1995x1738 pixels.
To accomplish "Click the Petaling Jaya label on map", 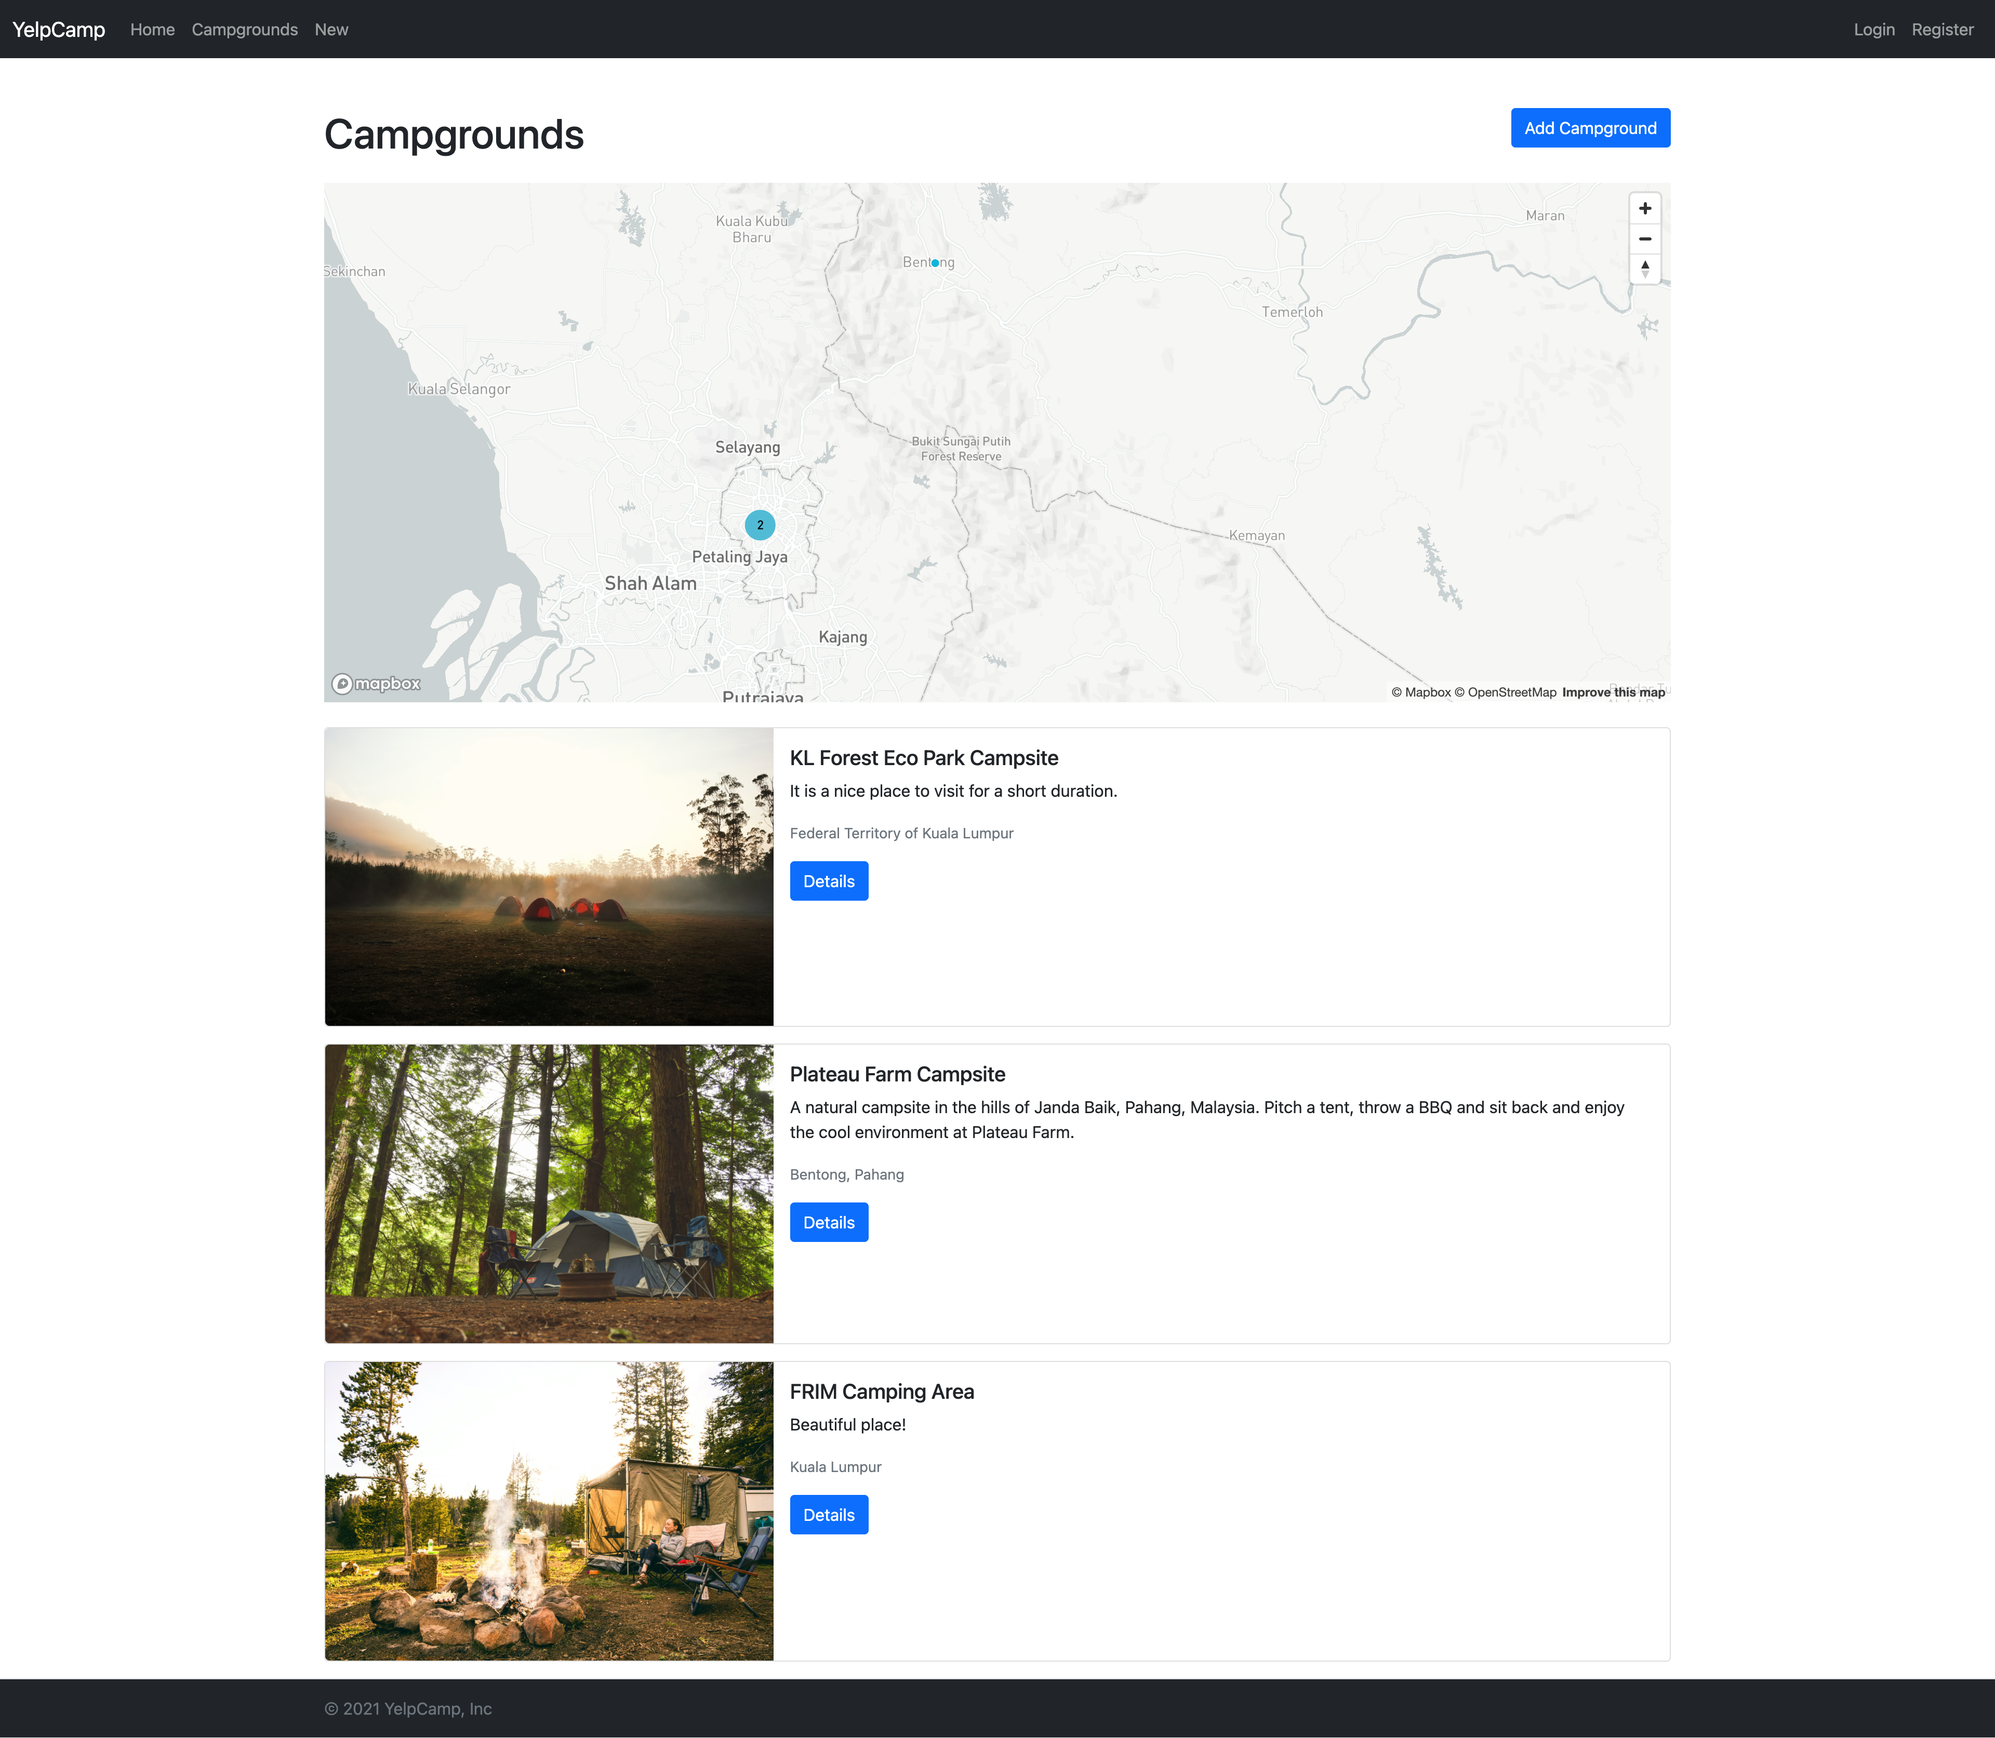I will coord(739,557).
